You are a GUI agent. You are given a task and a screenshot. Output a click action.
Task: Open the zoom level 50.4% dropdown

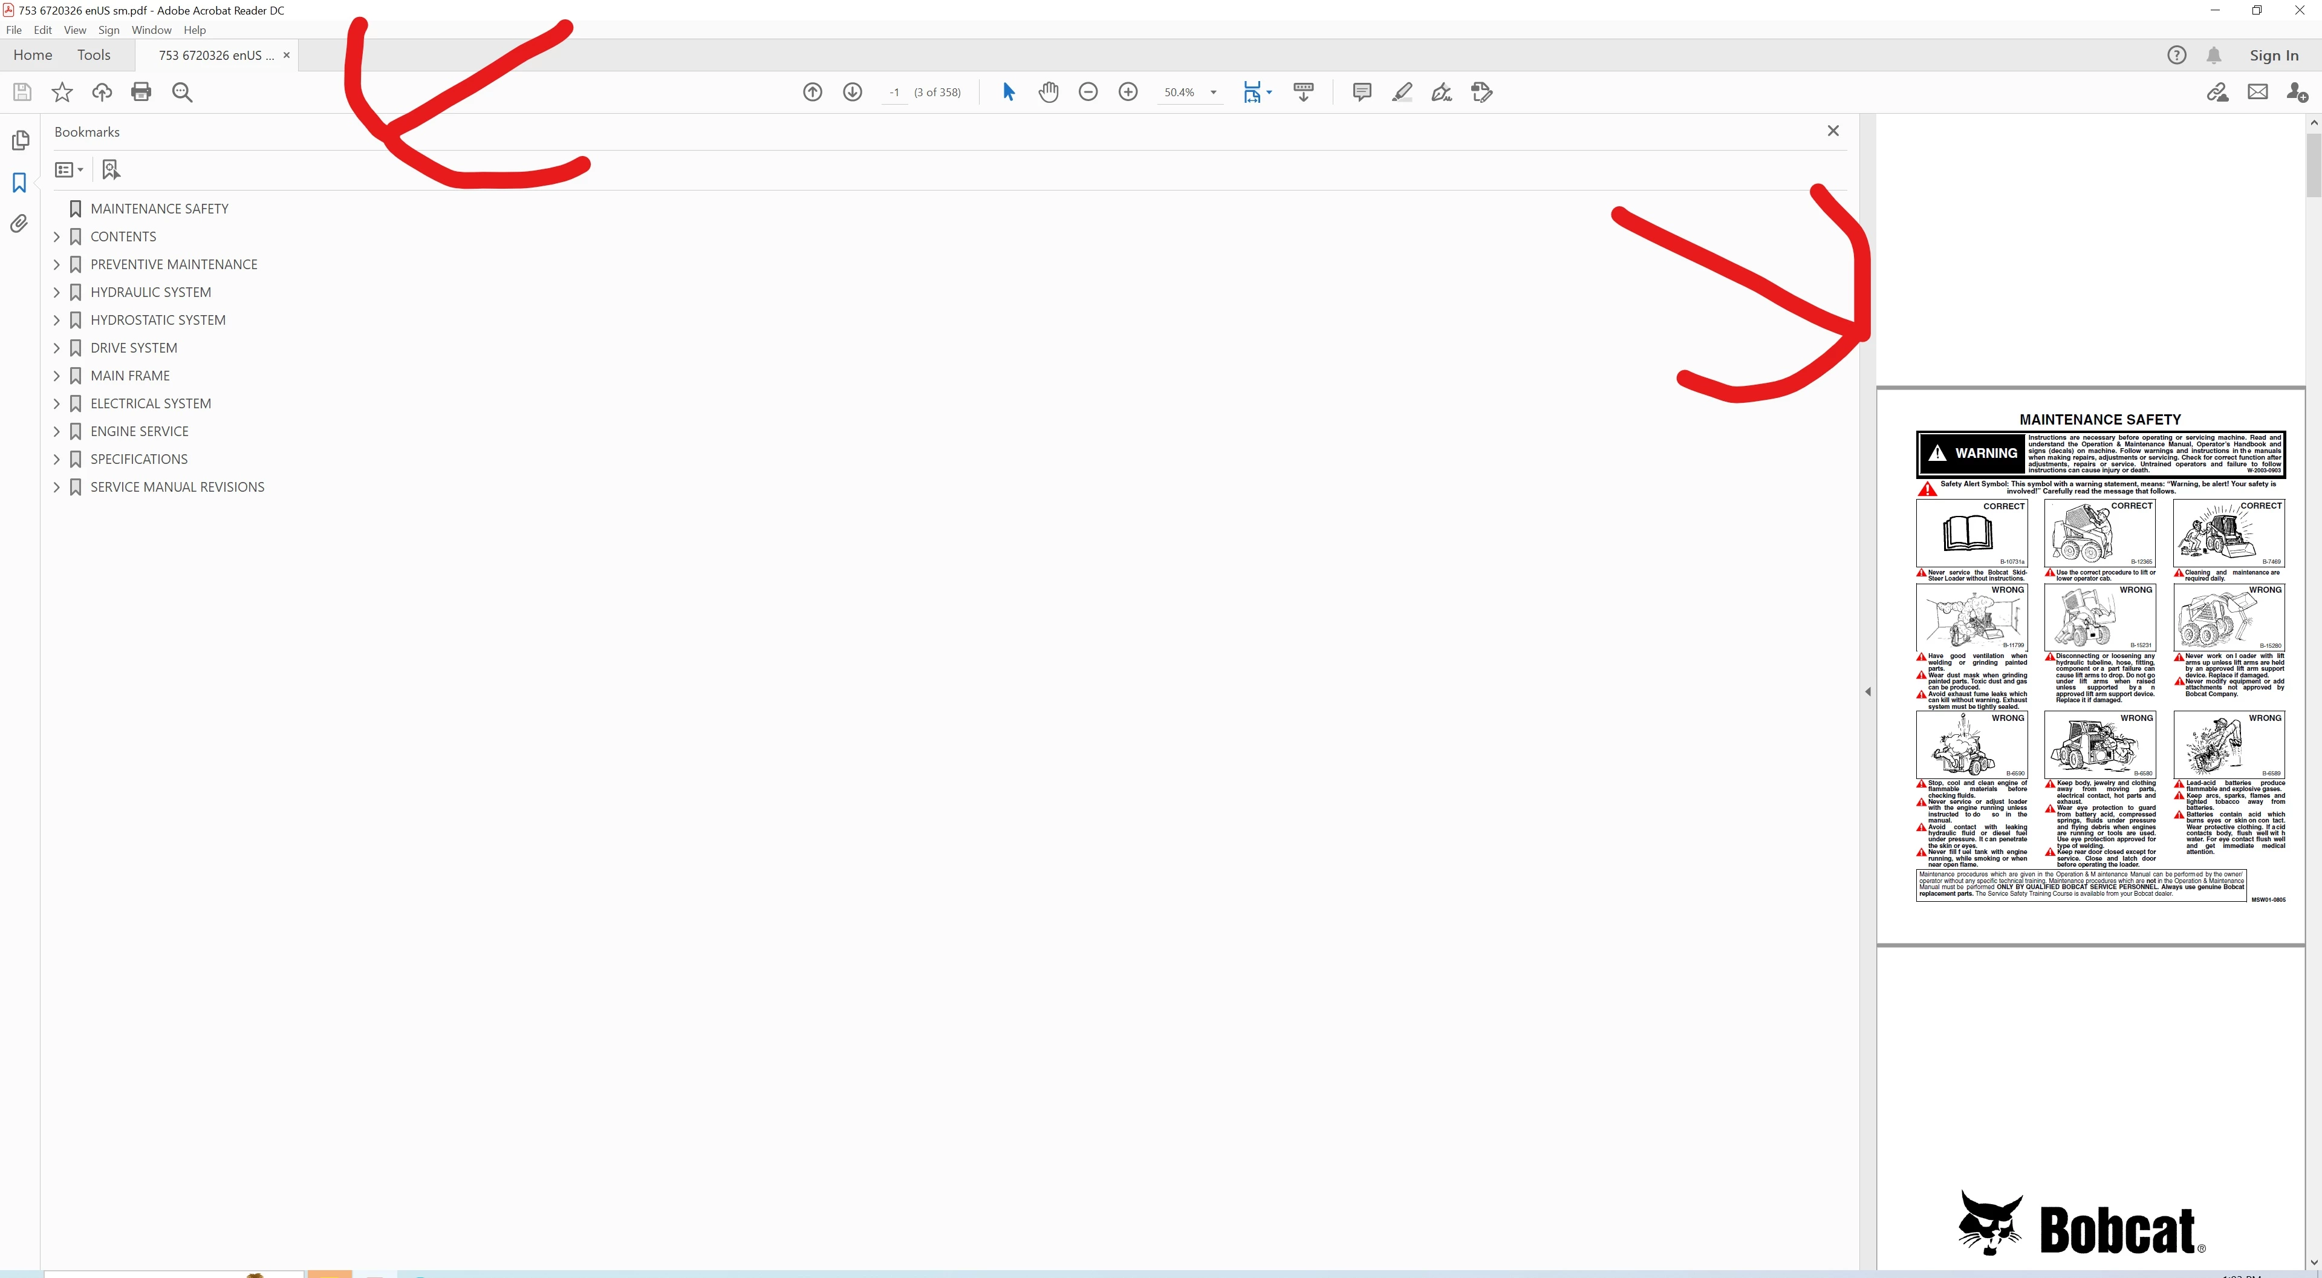pyautogui.click(x=1213, y=92)
